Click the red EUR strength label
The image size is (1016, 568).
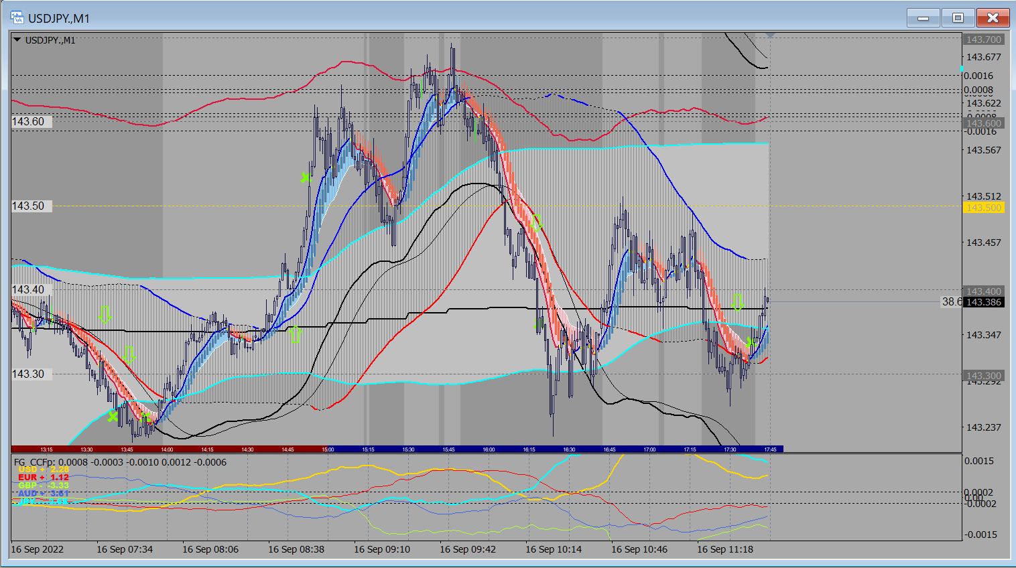(43, 478)
